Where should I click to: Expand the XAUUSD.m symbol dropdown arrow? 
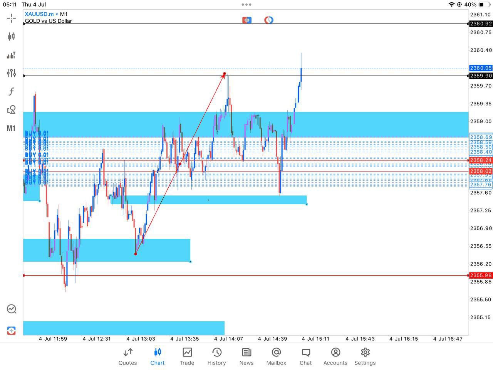57,15
